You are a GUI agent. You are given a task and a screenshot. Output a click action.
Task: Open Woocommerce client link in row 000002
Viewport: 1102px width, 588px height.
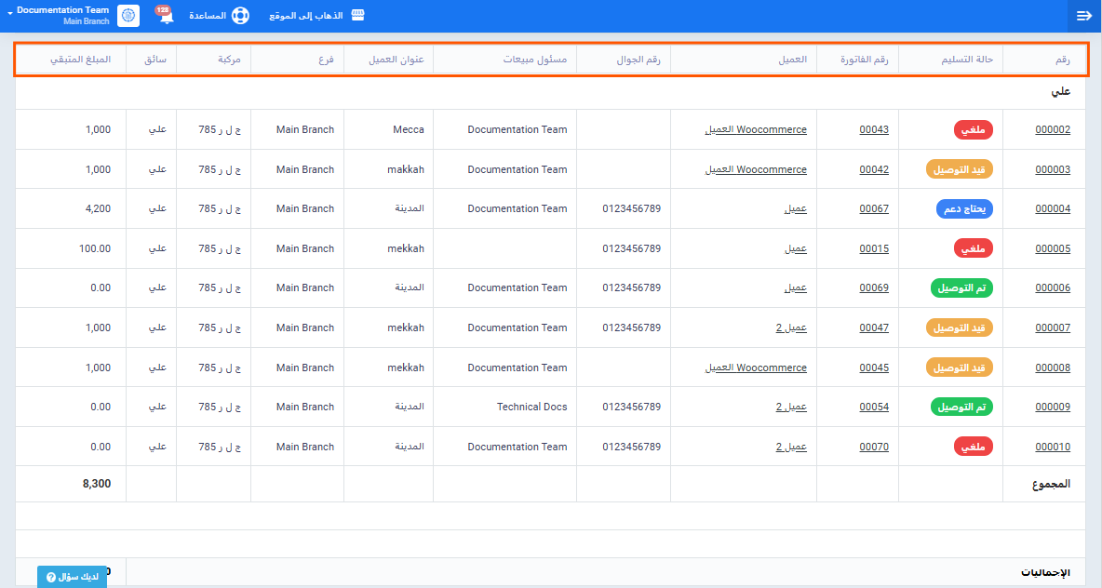[x=756, y=129]
